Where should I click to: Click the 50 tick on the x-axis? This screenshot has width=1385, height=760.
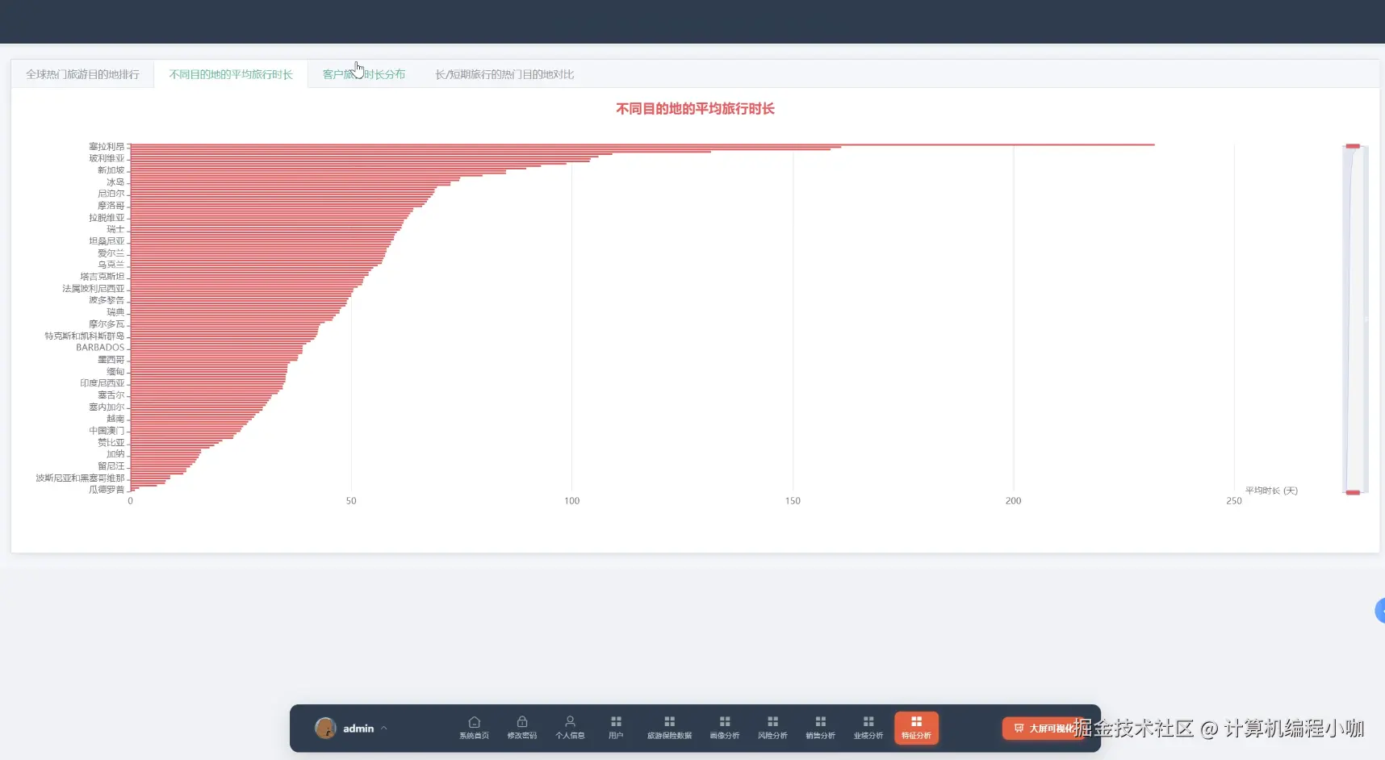pyautogui.click(x=351, y=501)
